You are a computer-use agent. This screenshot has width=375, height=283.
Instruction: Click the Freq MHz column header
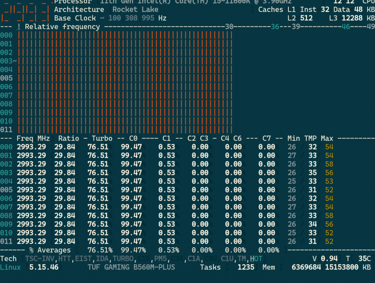[33, 139]
